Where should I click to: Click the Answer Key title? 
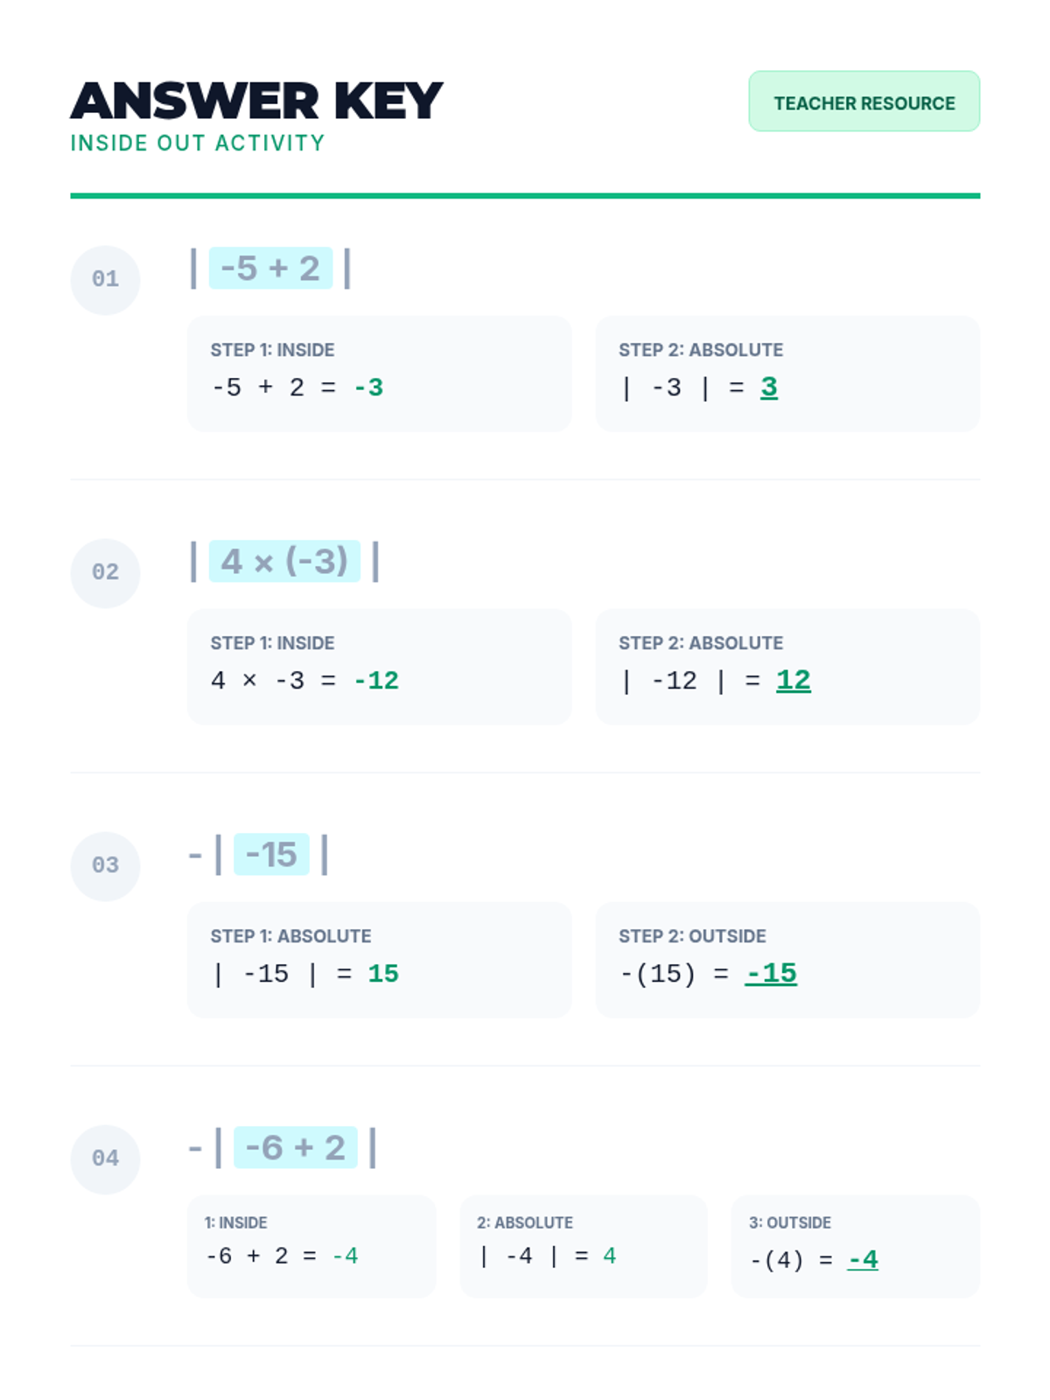pos(256,101)
